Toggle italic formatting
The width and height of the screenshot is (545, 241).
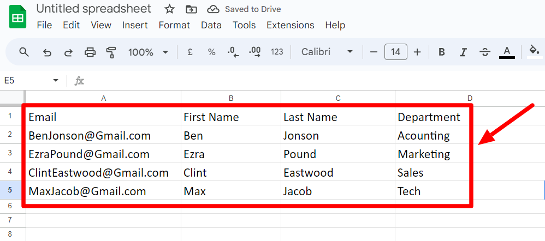pos(463,52)
